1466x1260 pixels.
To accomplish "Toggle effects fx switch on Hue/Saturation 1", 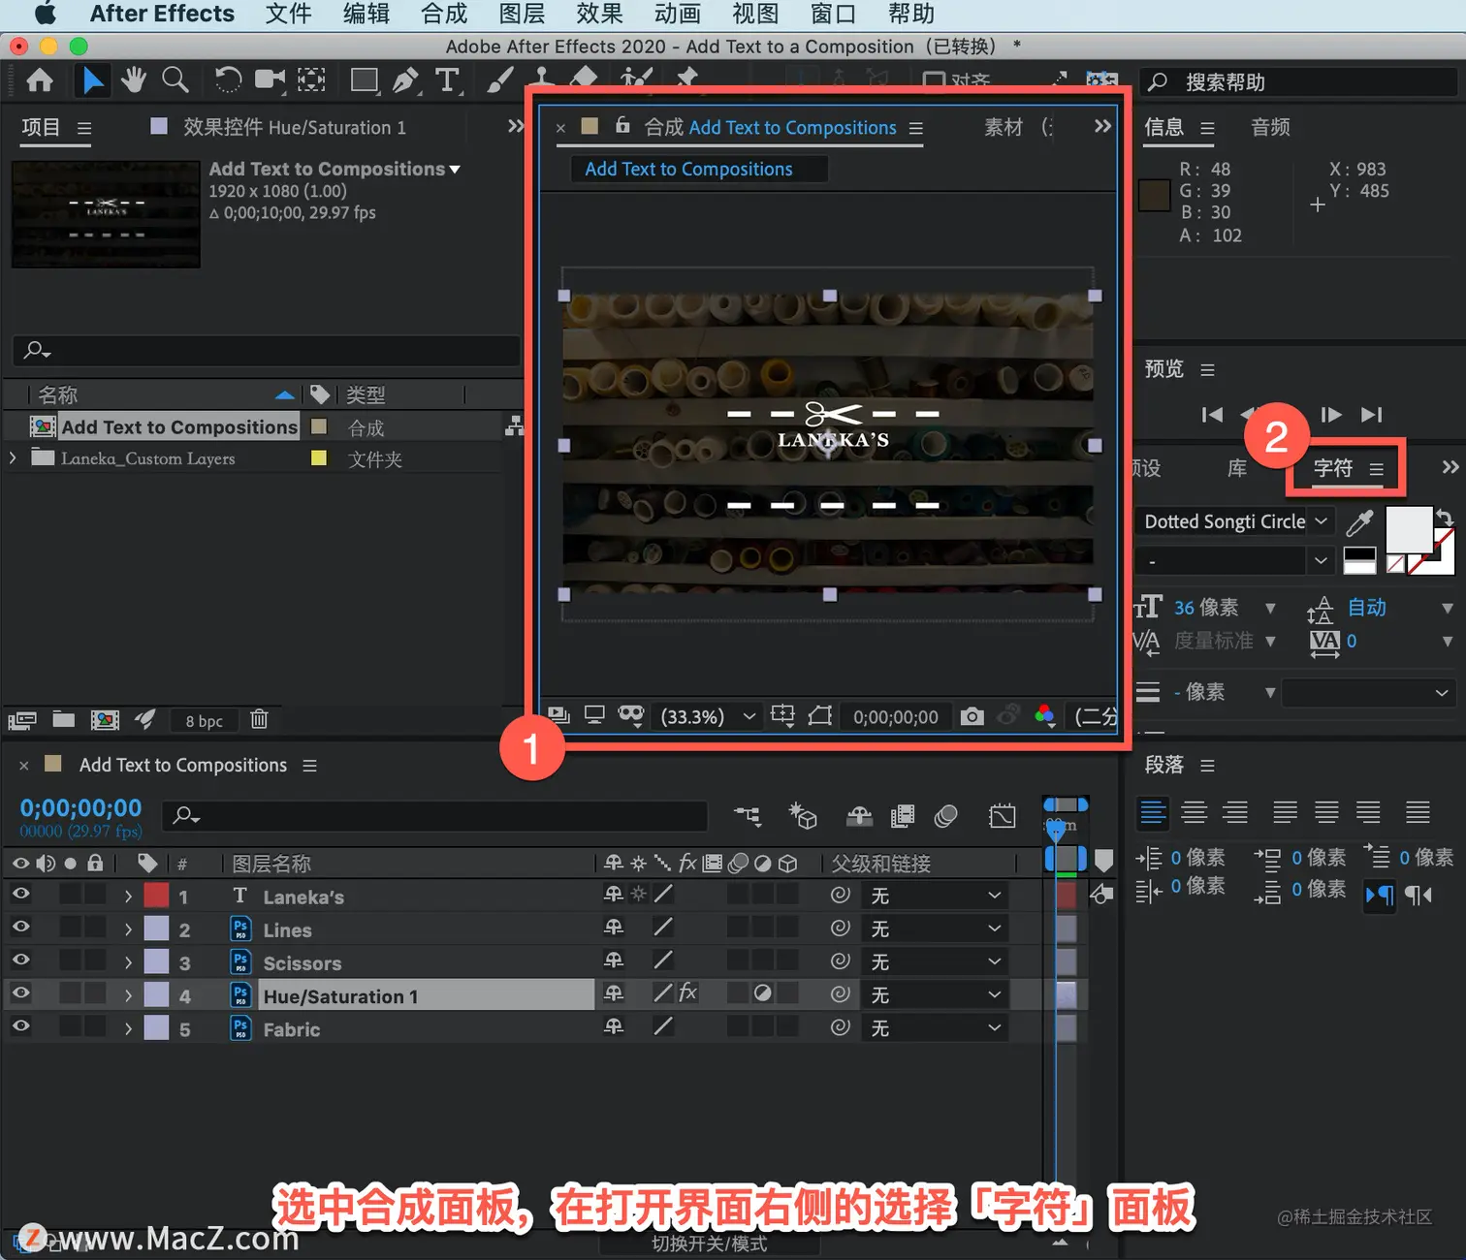I will [687, 992].
